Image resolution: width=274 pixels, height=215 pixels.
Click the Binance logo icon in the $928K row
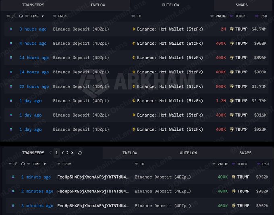[x=134, y=129]
